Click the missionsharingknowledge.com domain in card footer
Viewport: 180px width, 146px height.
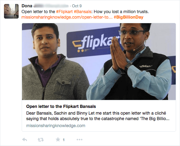(56, 126)
